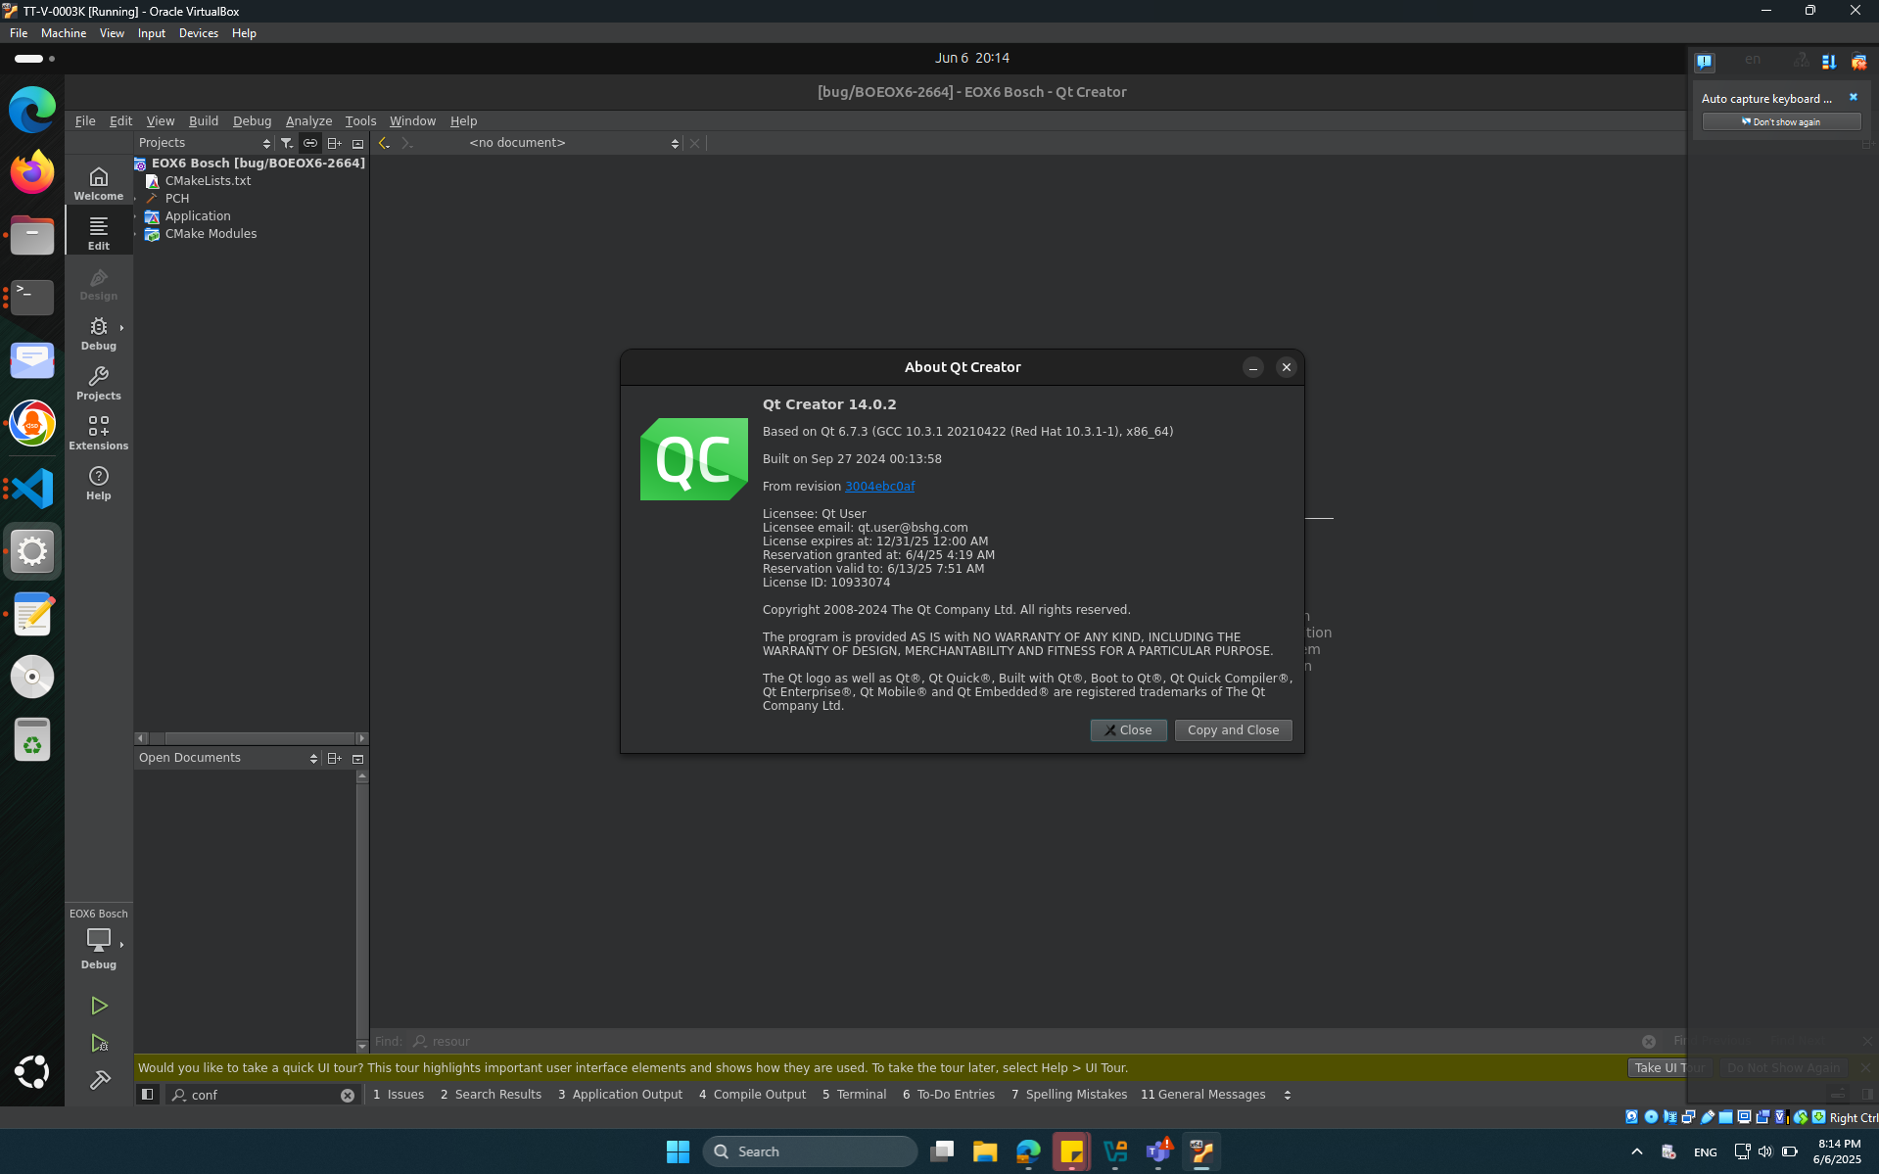Open the Extensions mode
This screenshot has width=1879, height=1174.
coord(99,433)
